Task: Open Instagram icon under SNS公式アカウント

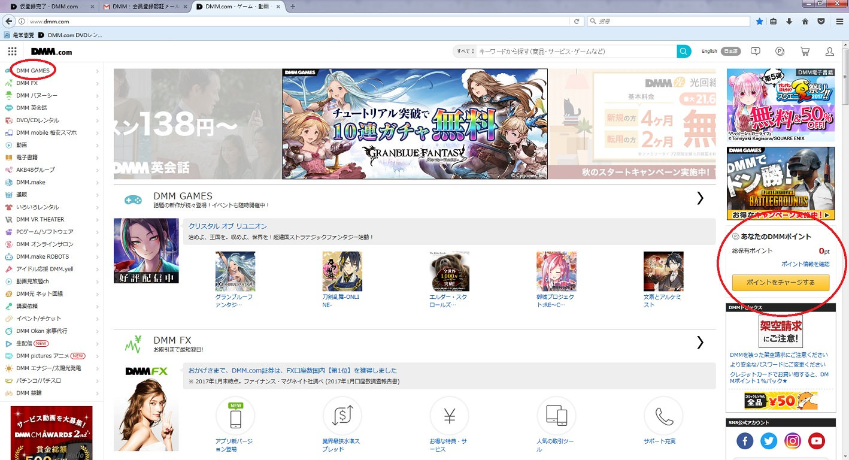Action: tap(793, 441)
